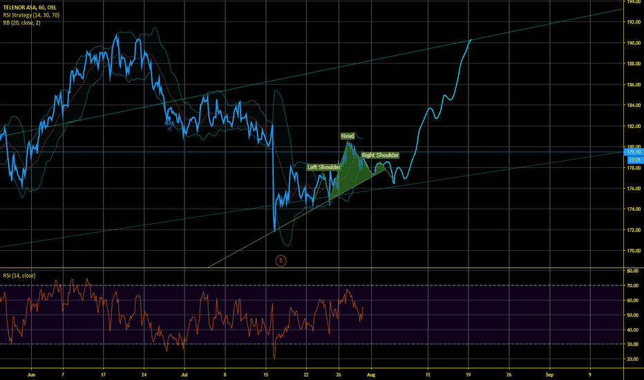Click the Head pattern label
This screenshot has width=644, height=380.
click(348, 136)
